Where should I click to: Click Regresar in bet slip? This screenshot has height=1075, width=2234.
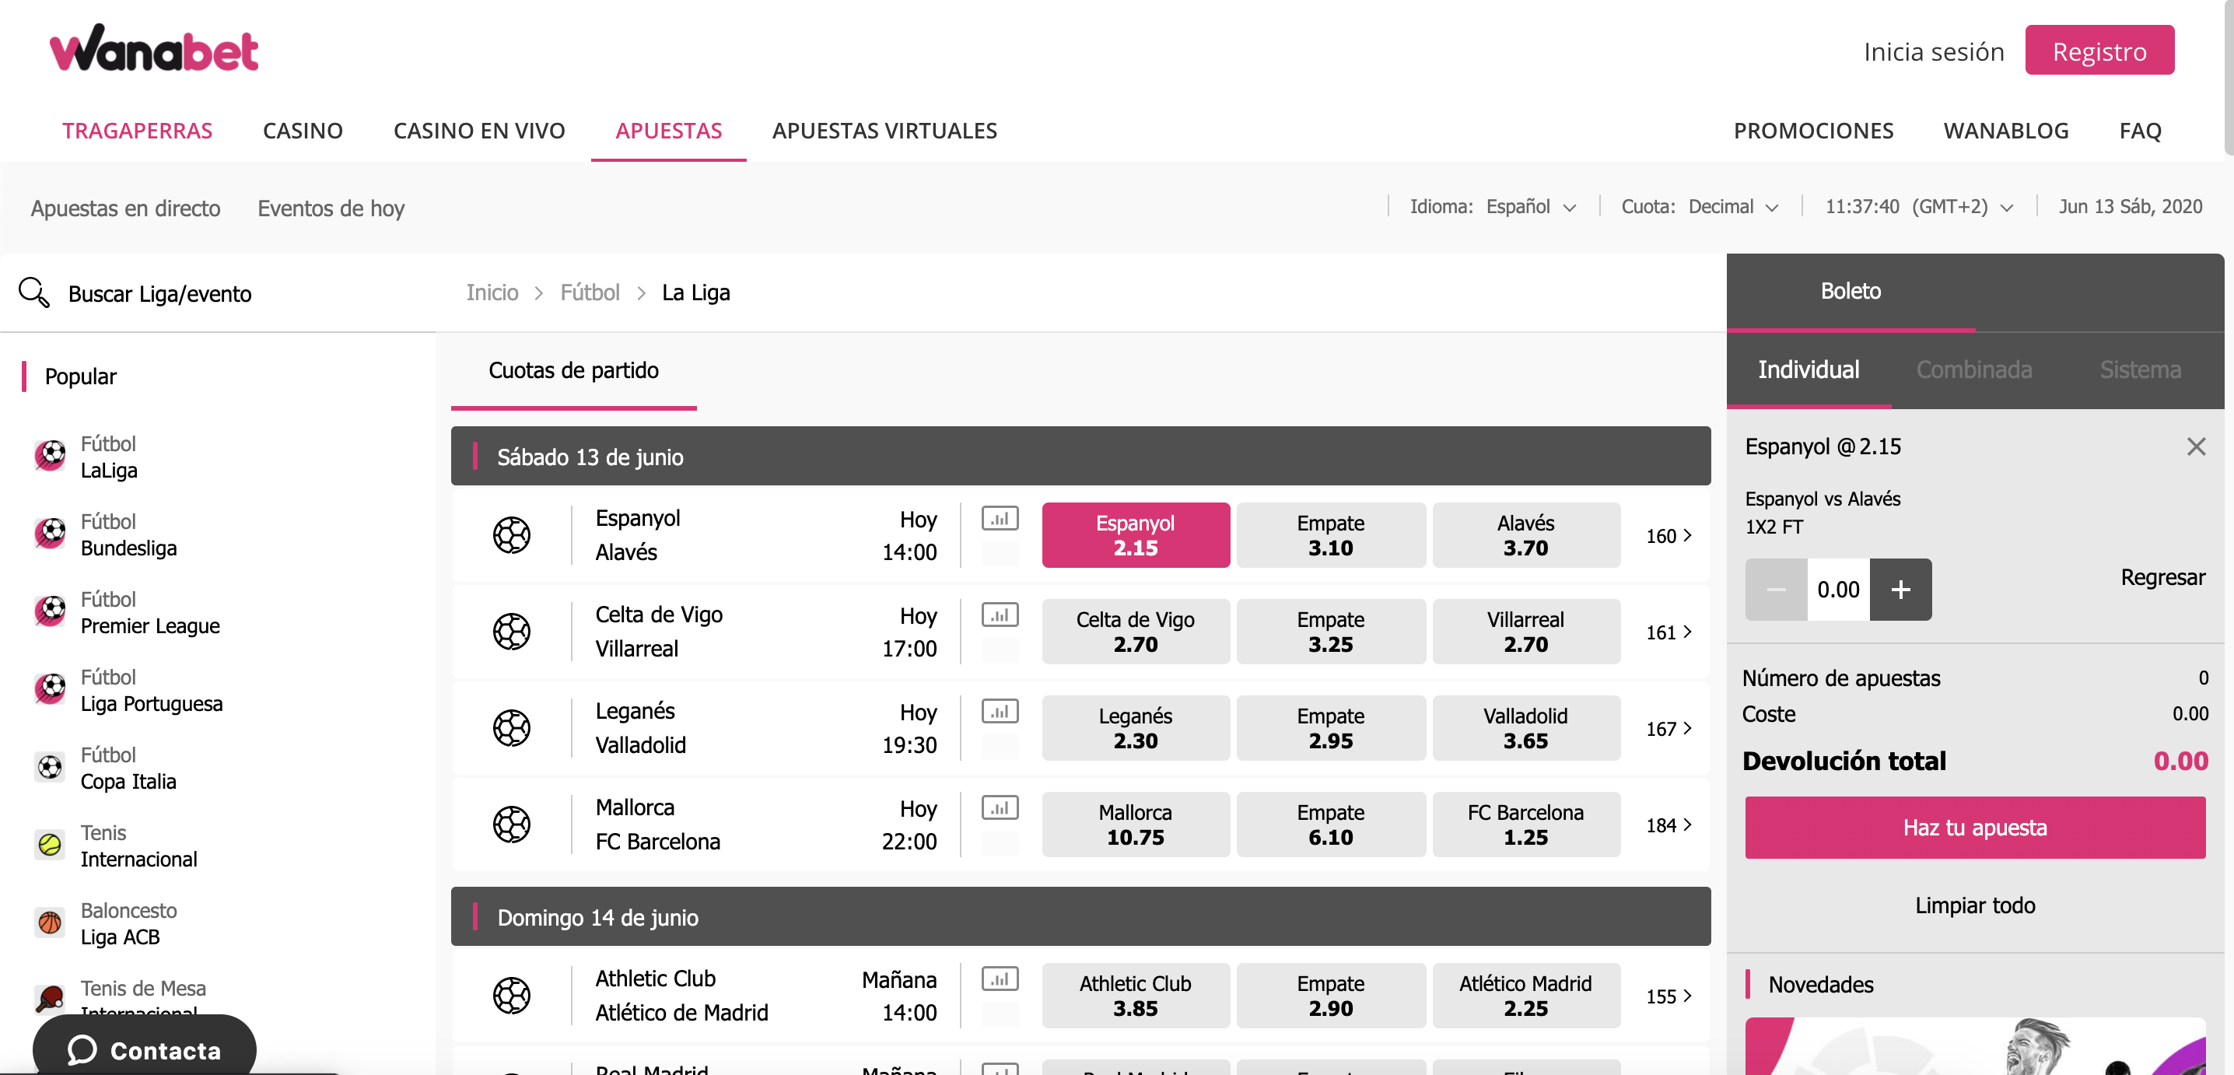pyautogui.click(x=2162, y=577)
